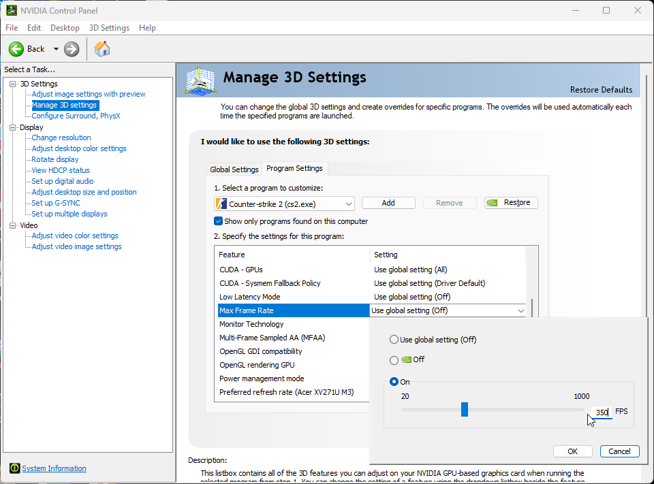Click the NVIDIA logo on Restore button
The height and width of the screenshot is (484, 654).
point(492,203)
